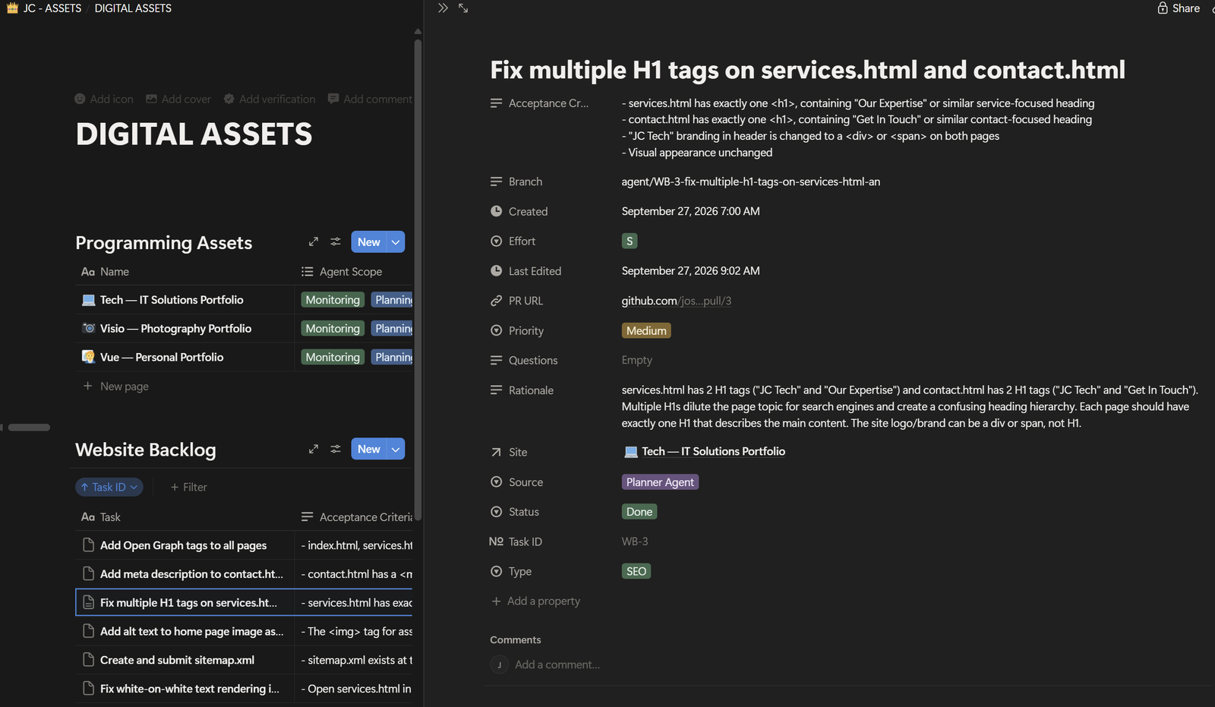Change the Done status tag
Image resolution: width=1215 pixels, height=707 pixels.
click(x=639, y=512)
